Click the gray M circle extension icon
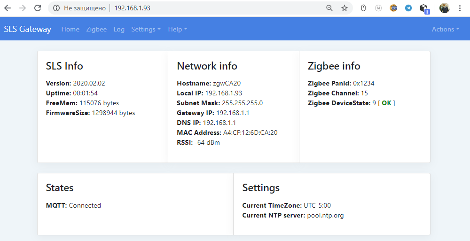The width and height of the screenshot is (470, 241). coord(378,8)
